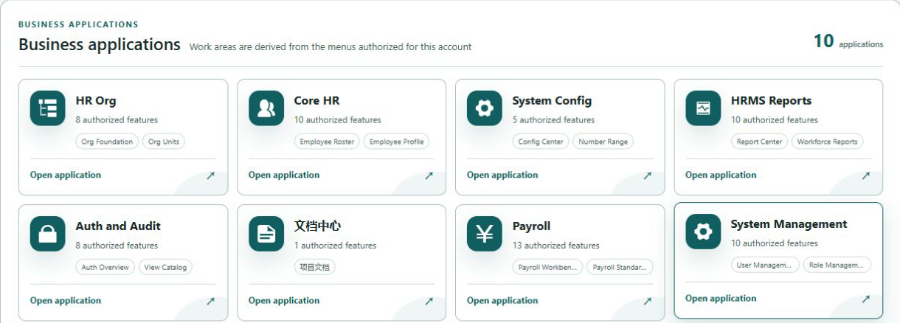Select the Org Units tag
This screenshot has height=323, width=900.
coord(164,142)
